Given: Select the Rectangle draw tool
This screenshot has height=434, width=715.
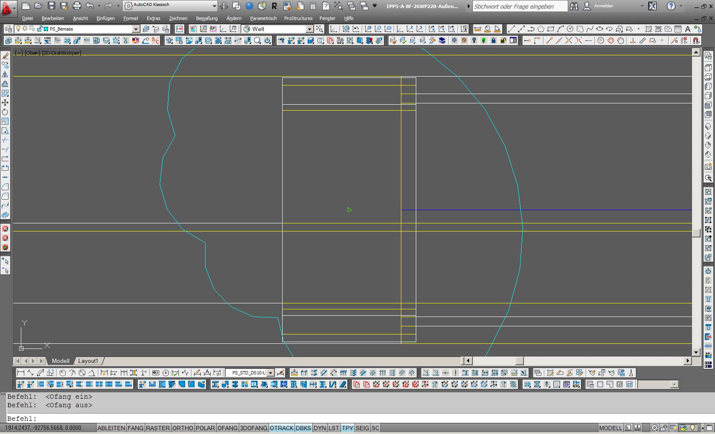Looking at the screenshot, I should tap(551, 29).
